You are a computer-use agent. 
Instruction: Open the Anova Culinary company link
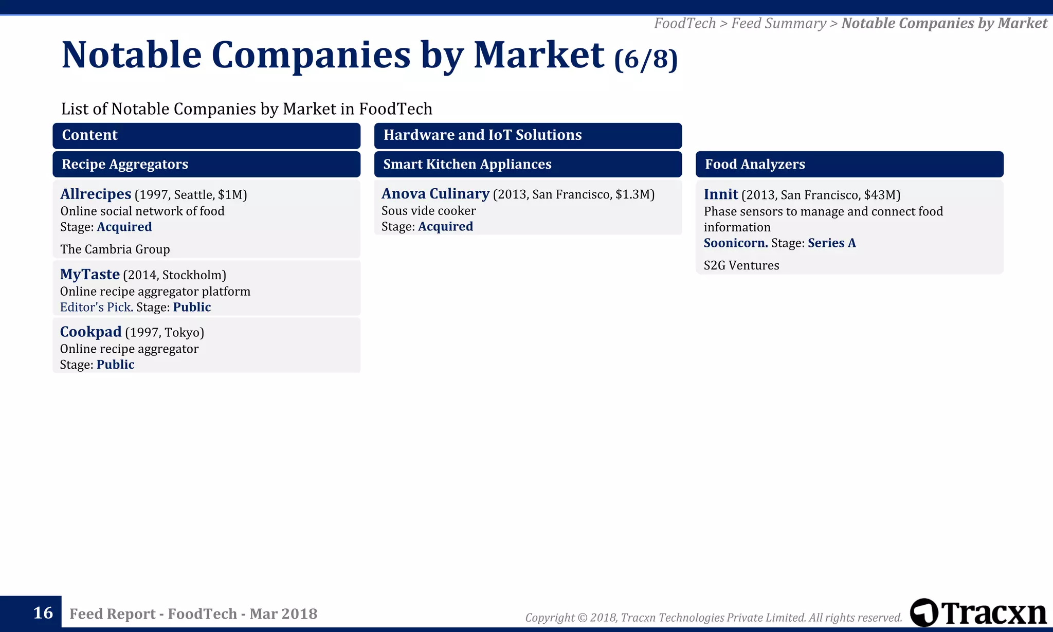pyautogui.click(x=435, y=193)
